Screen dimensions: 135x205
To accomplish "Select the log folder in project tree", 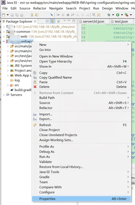I will coord(17,80).
